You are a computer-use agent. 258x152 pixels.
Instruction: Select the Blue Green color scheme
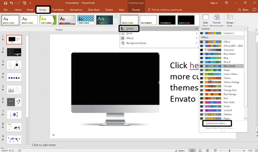point(222,66)
